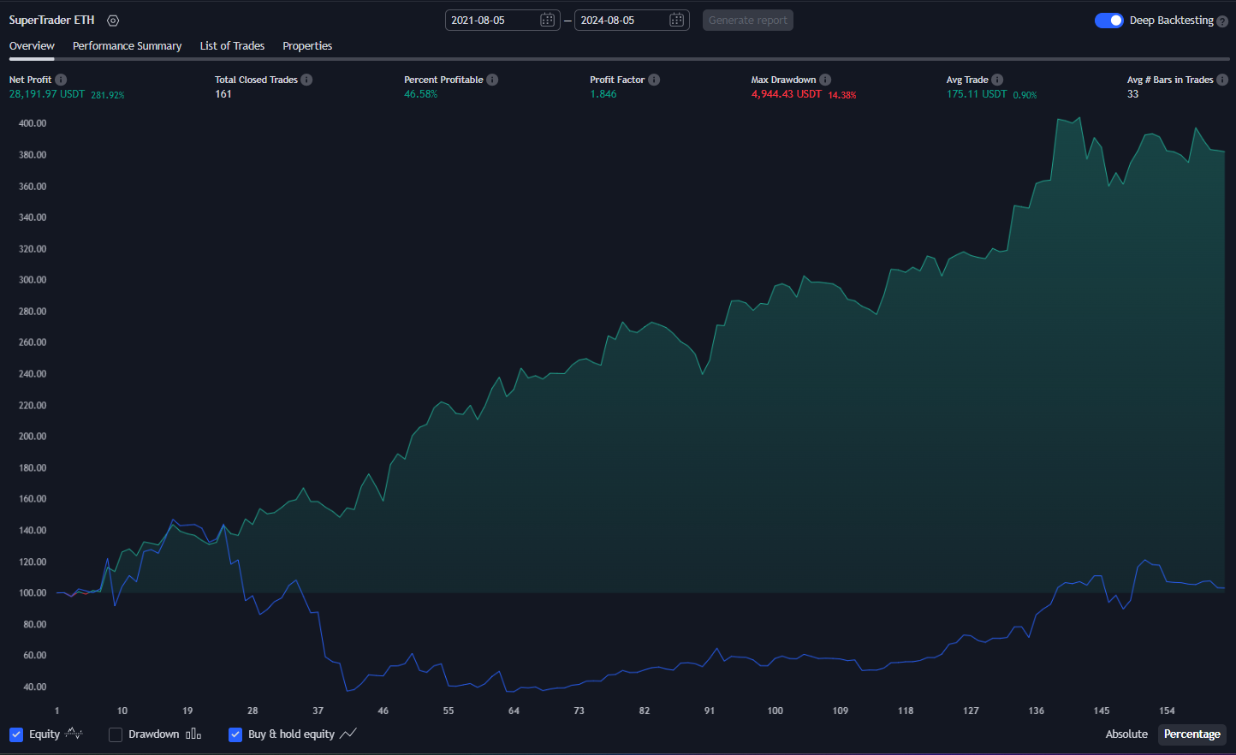This screenshot has height=755, width=1236.
Task: Turn off the Deep Backtesting switch
Action: (x=1109, y=21)
